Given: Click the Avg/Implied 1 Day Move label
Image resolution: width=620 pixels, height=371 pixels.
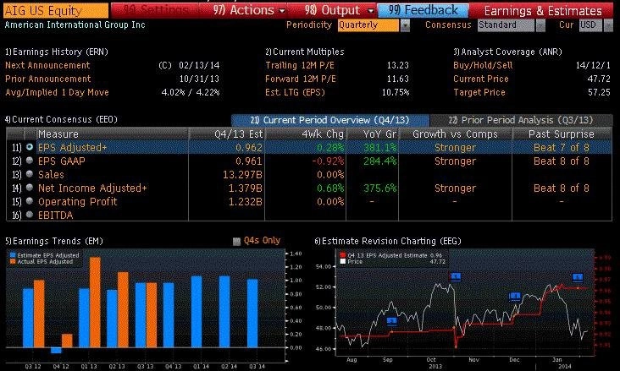Looking at the screenshot, I should tap(57, 92).
